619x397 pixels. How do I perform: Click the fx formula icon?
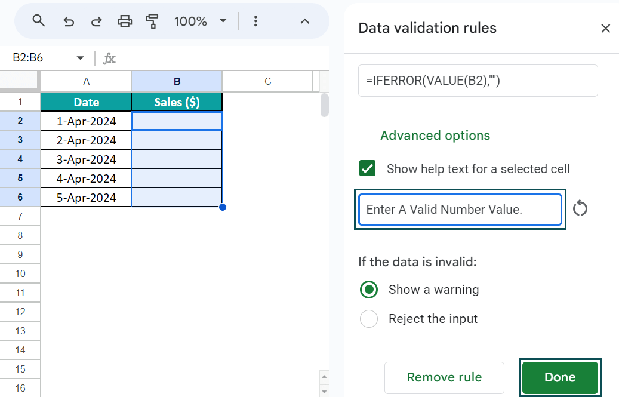[x=109, y=59]
